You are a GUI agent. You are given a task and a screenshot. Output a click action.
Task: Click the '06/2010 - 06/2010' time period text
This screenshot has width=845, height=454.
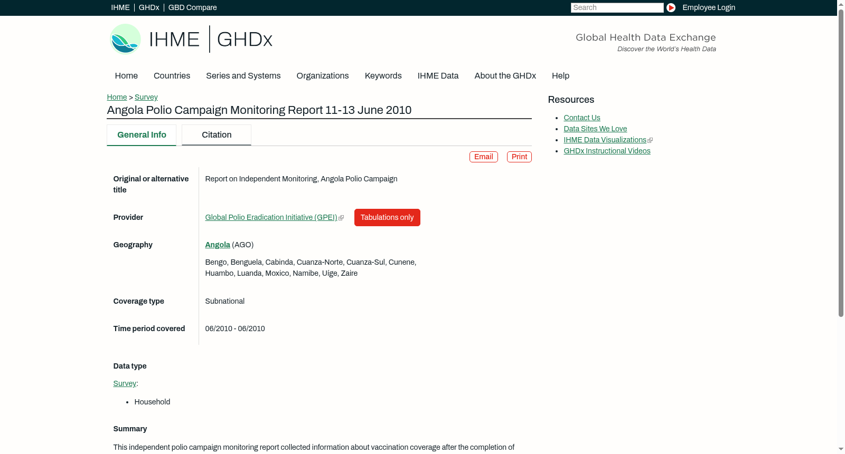click(x=235, y=329)
